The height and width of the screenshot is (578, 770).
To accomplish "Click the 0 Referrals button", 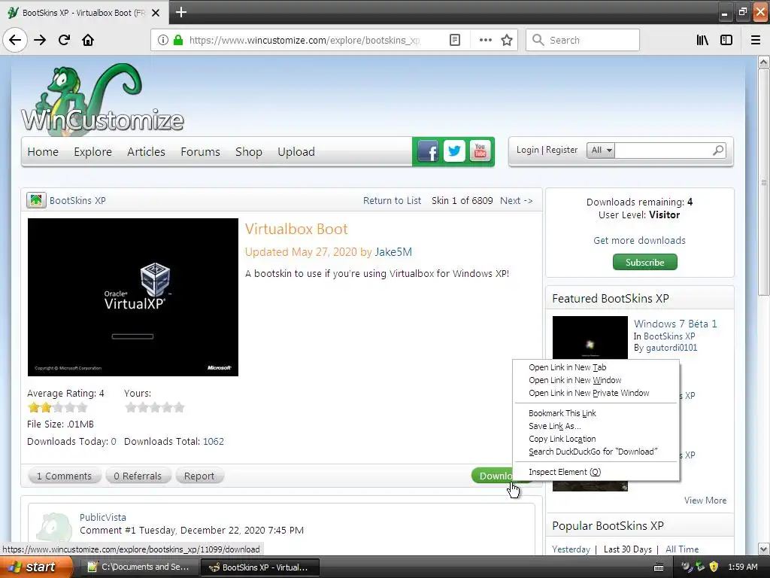I will 138,476.
